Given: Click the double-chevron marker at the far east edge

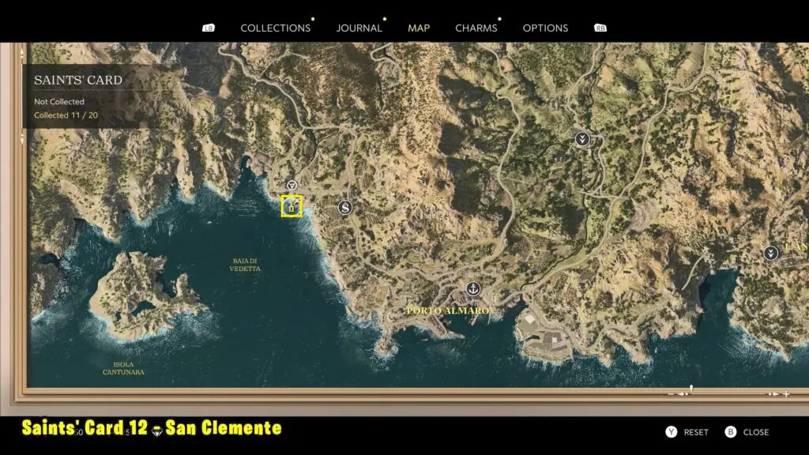Looking at the screenshot, I should [770, 254].
